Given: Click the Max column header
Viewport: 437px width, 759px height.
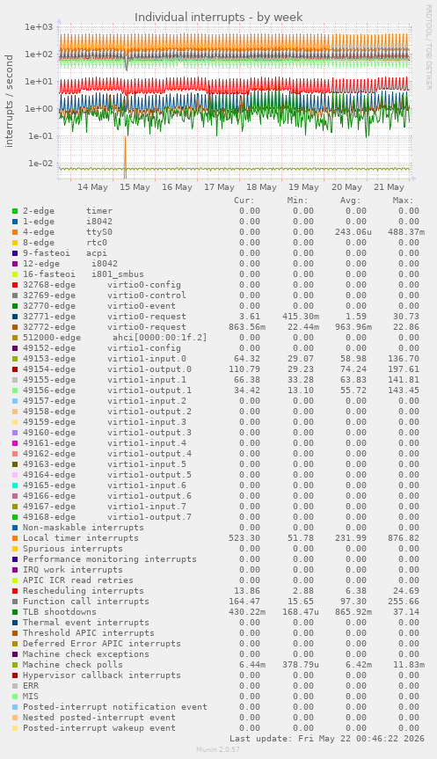Looking at the screenshot, I should pos(403,201).
